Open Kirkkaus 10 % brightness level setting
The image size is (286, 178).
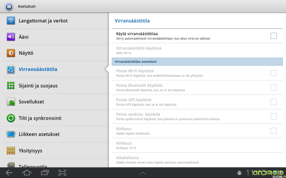pyautogui.click(x=197, y=145)
